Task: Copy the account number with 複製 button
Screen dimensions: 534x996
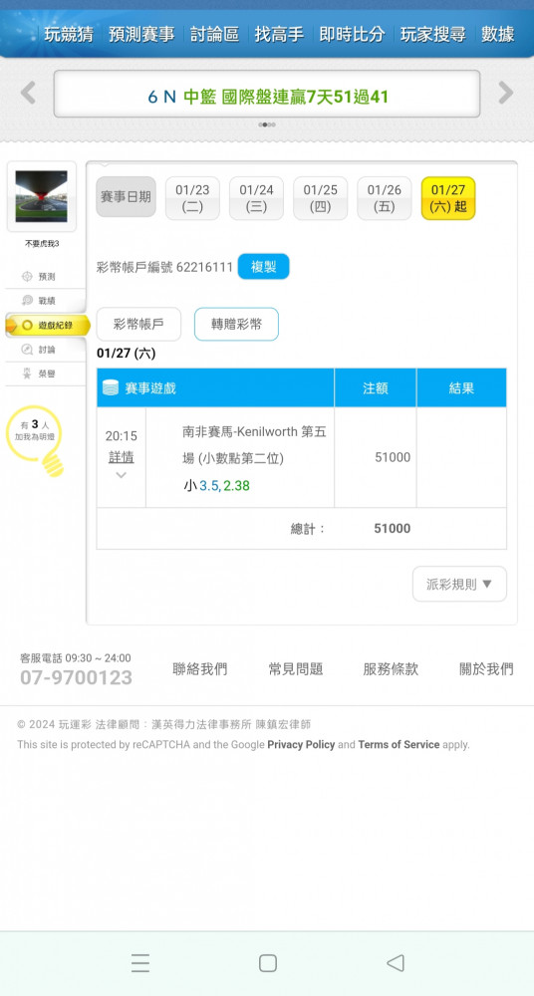Action: tap(263, 267)
